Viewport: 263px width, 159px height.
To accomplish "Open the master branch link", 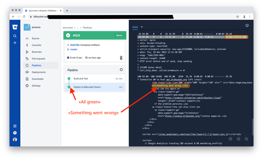I will 74,49.
